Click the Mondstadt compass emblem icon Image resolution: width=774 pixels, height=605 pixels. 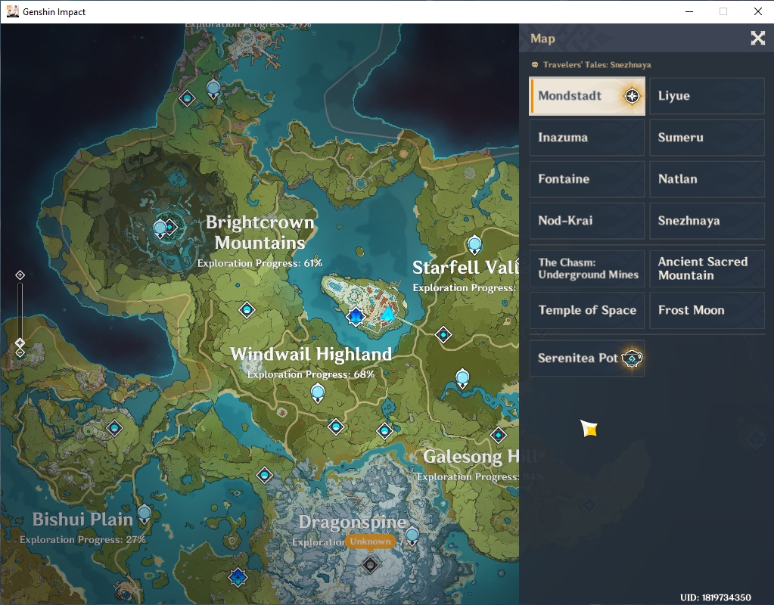tap(632, 96)
